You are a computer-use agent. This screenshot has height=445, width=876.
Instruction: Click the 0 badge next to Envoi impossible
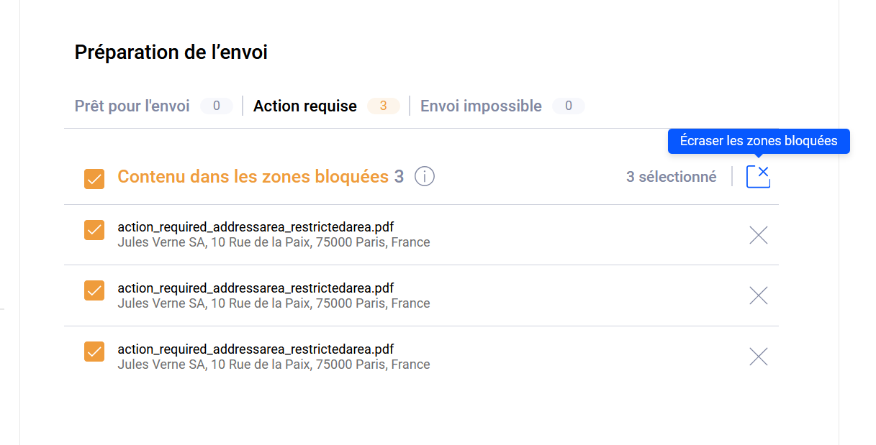(x=568, y=106)
